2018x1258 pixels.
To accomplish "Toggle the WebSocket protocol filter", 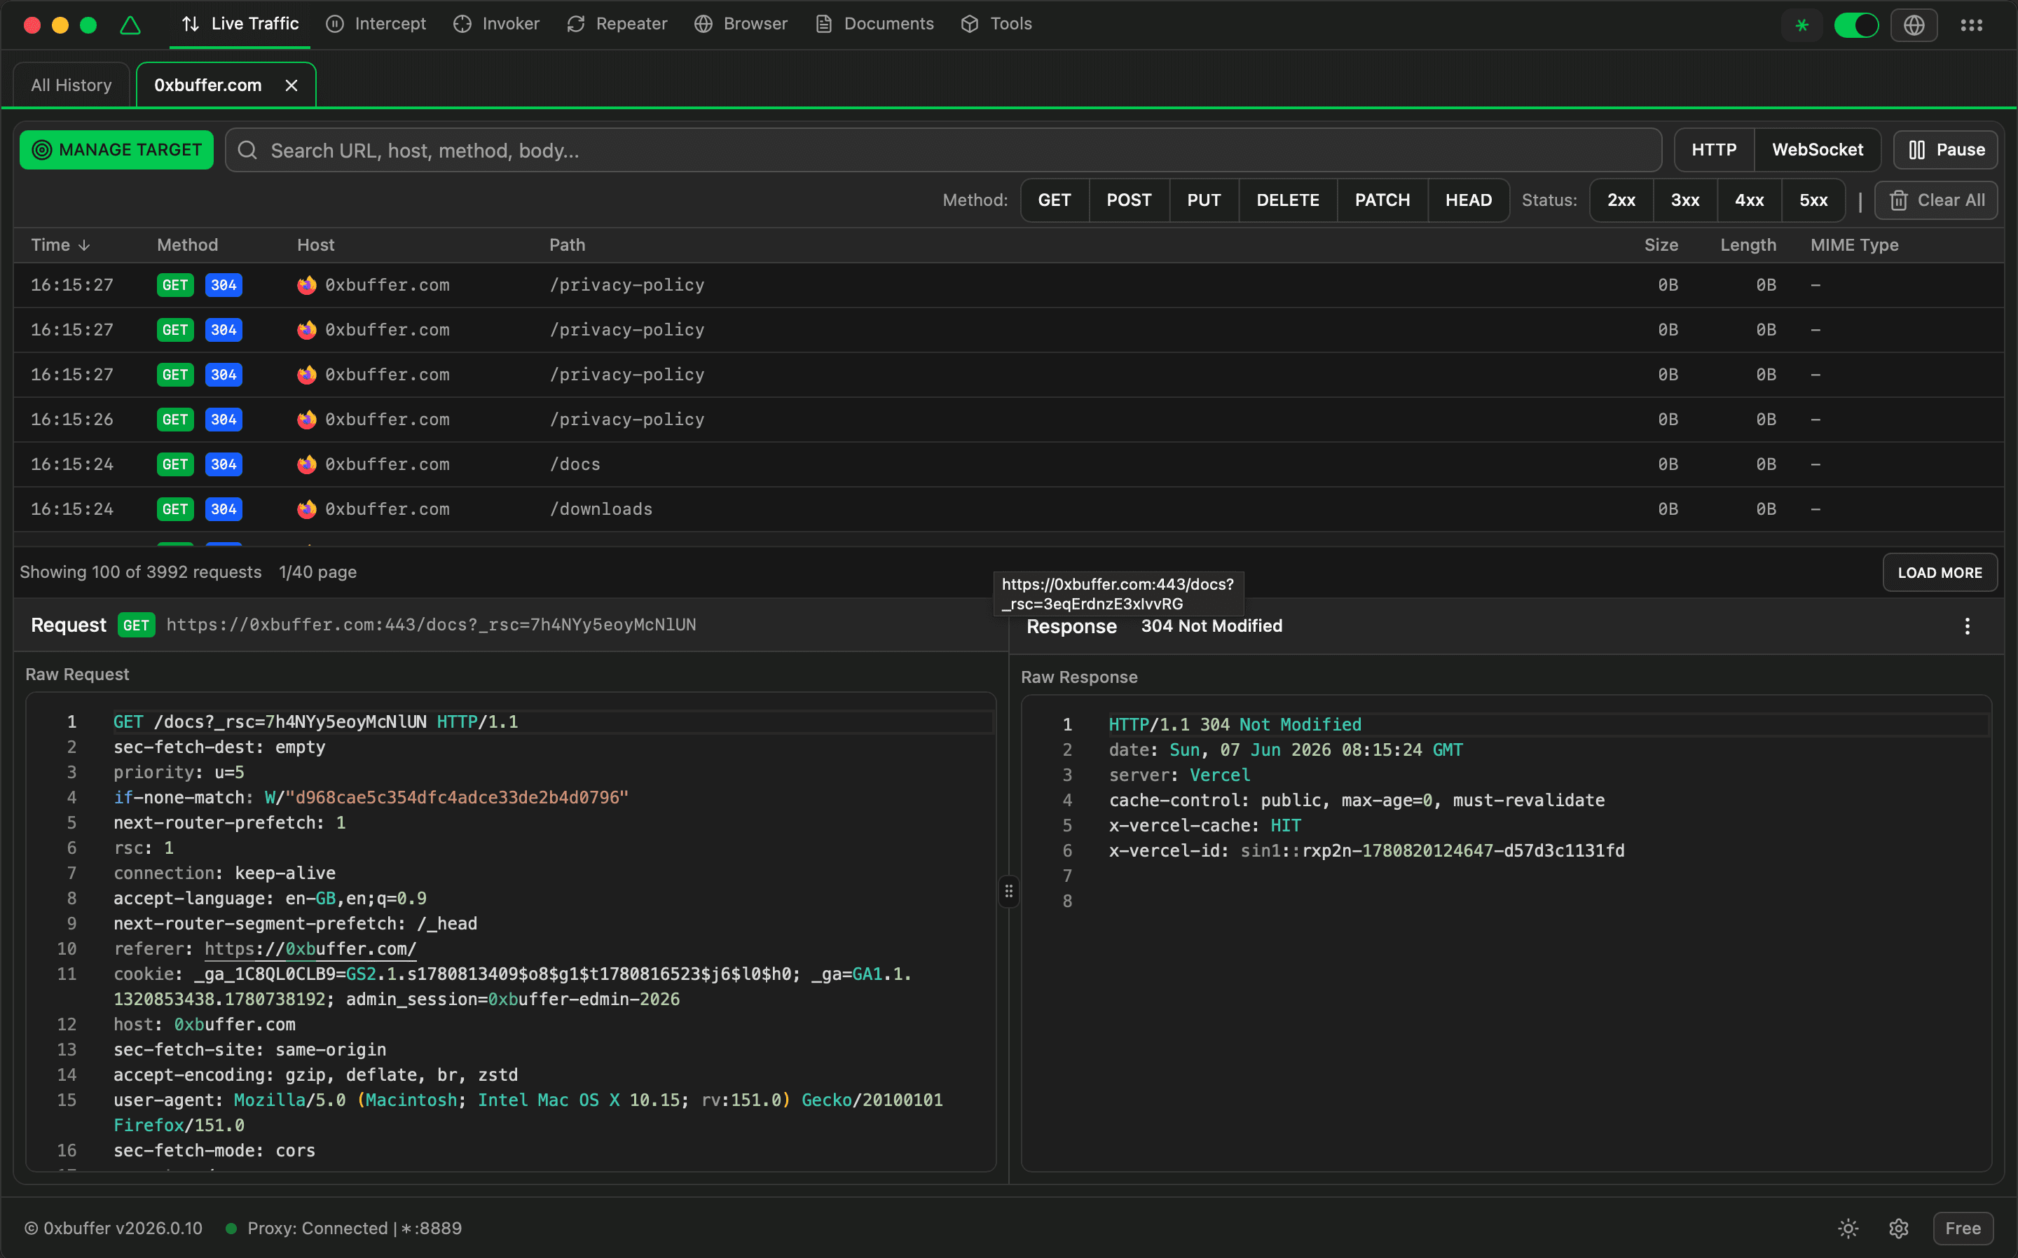I will pyautogui.click(x=1818, y=150).
